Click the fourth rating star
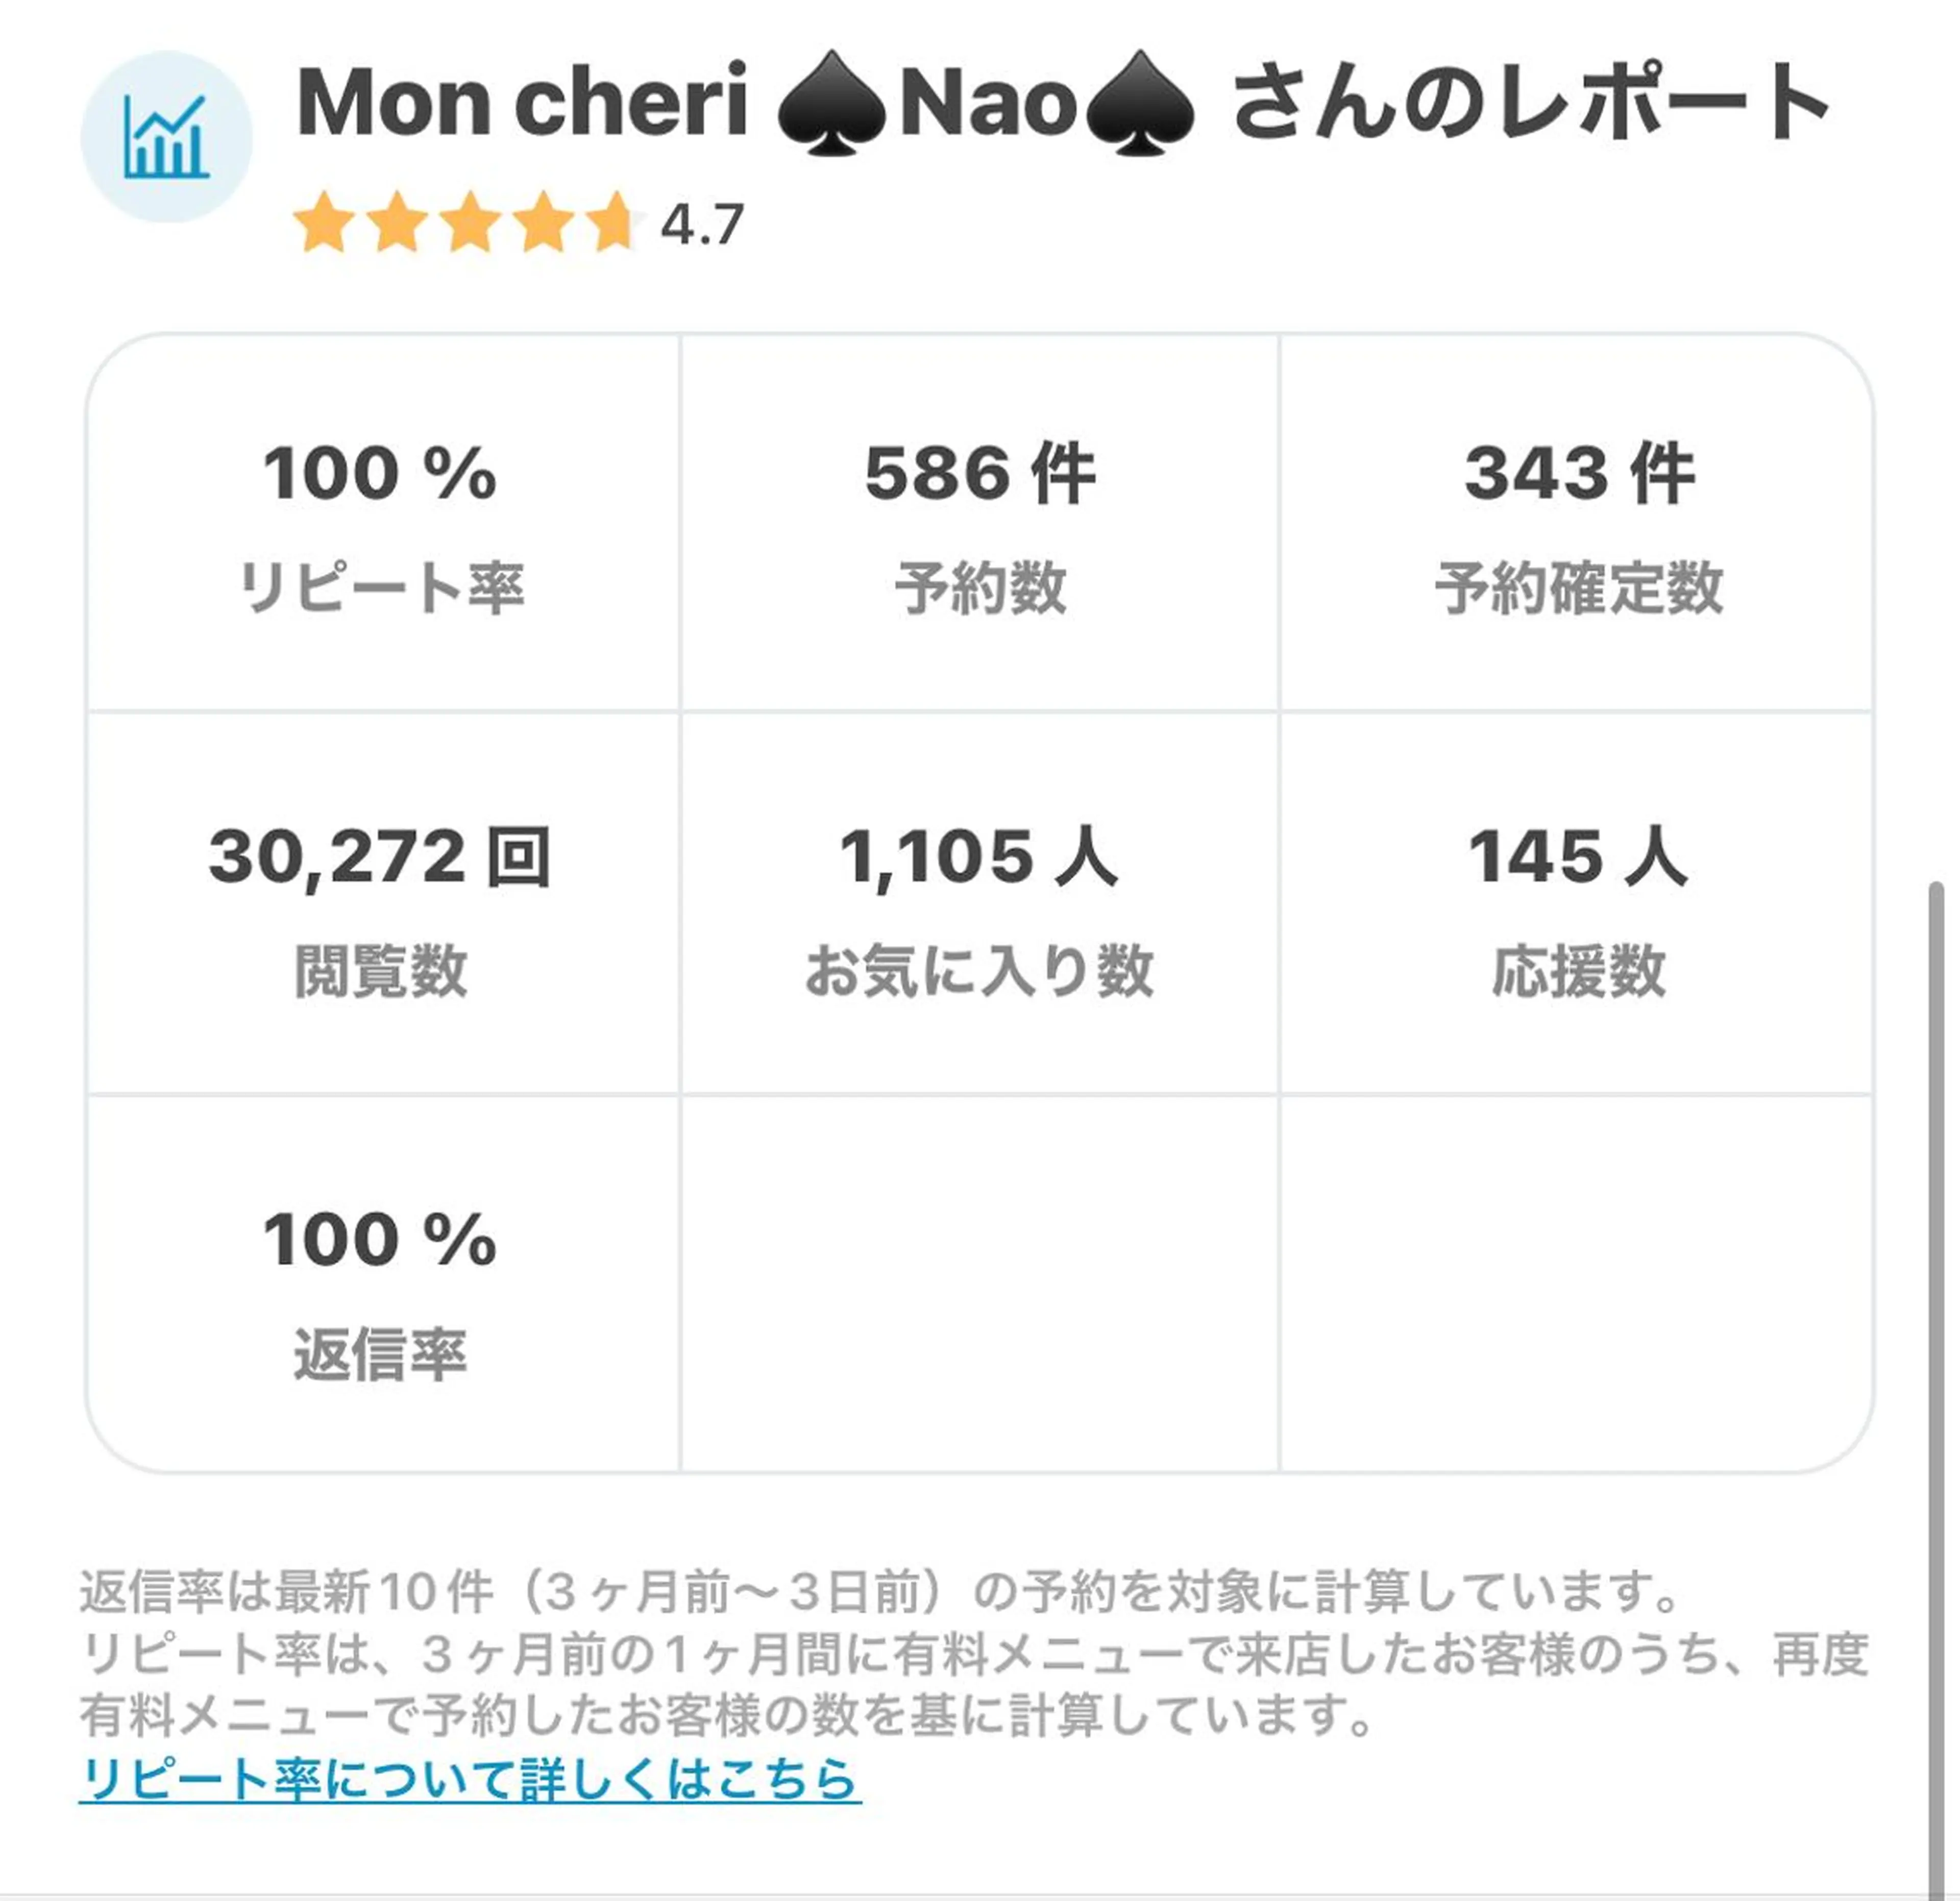This screenshot has height=1901, width=1960. click(x=543, y=222)
